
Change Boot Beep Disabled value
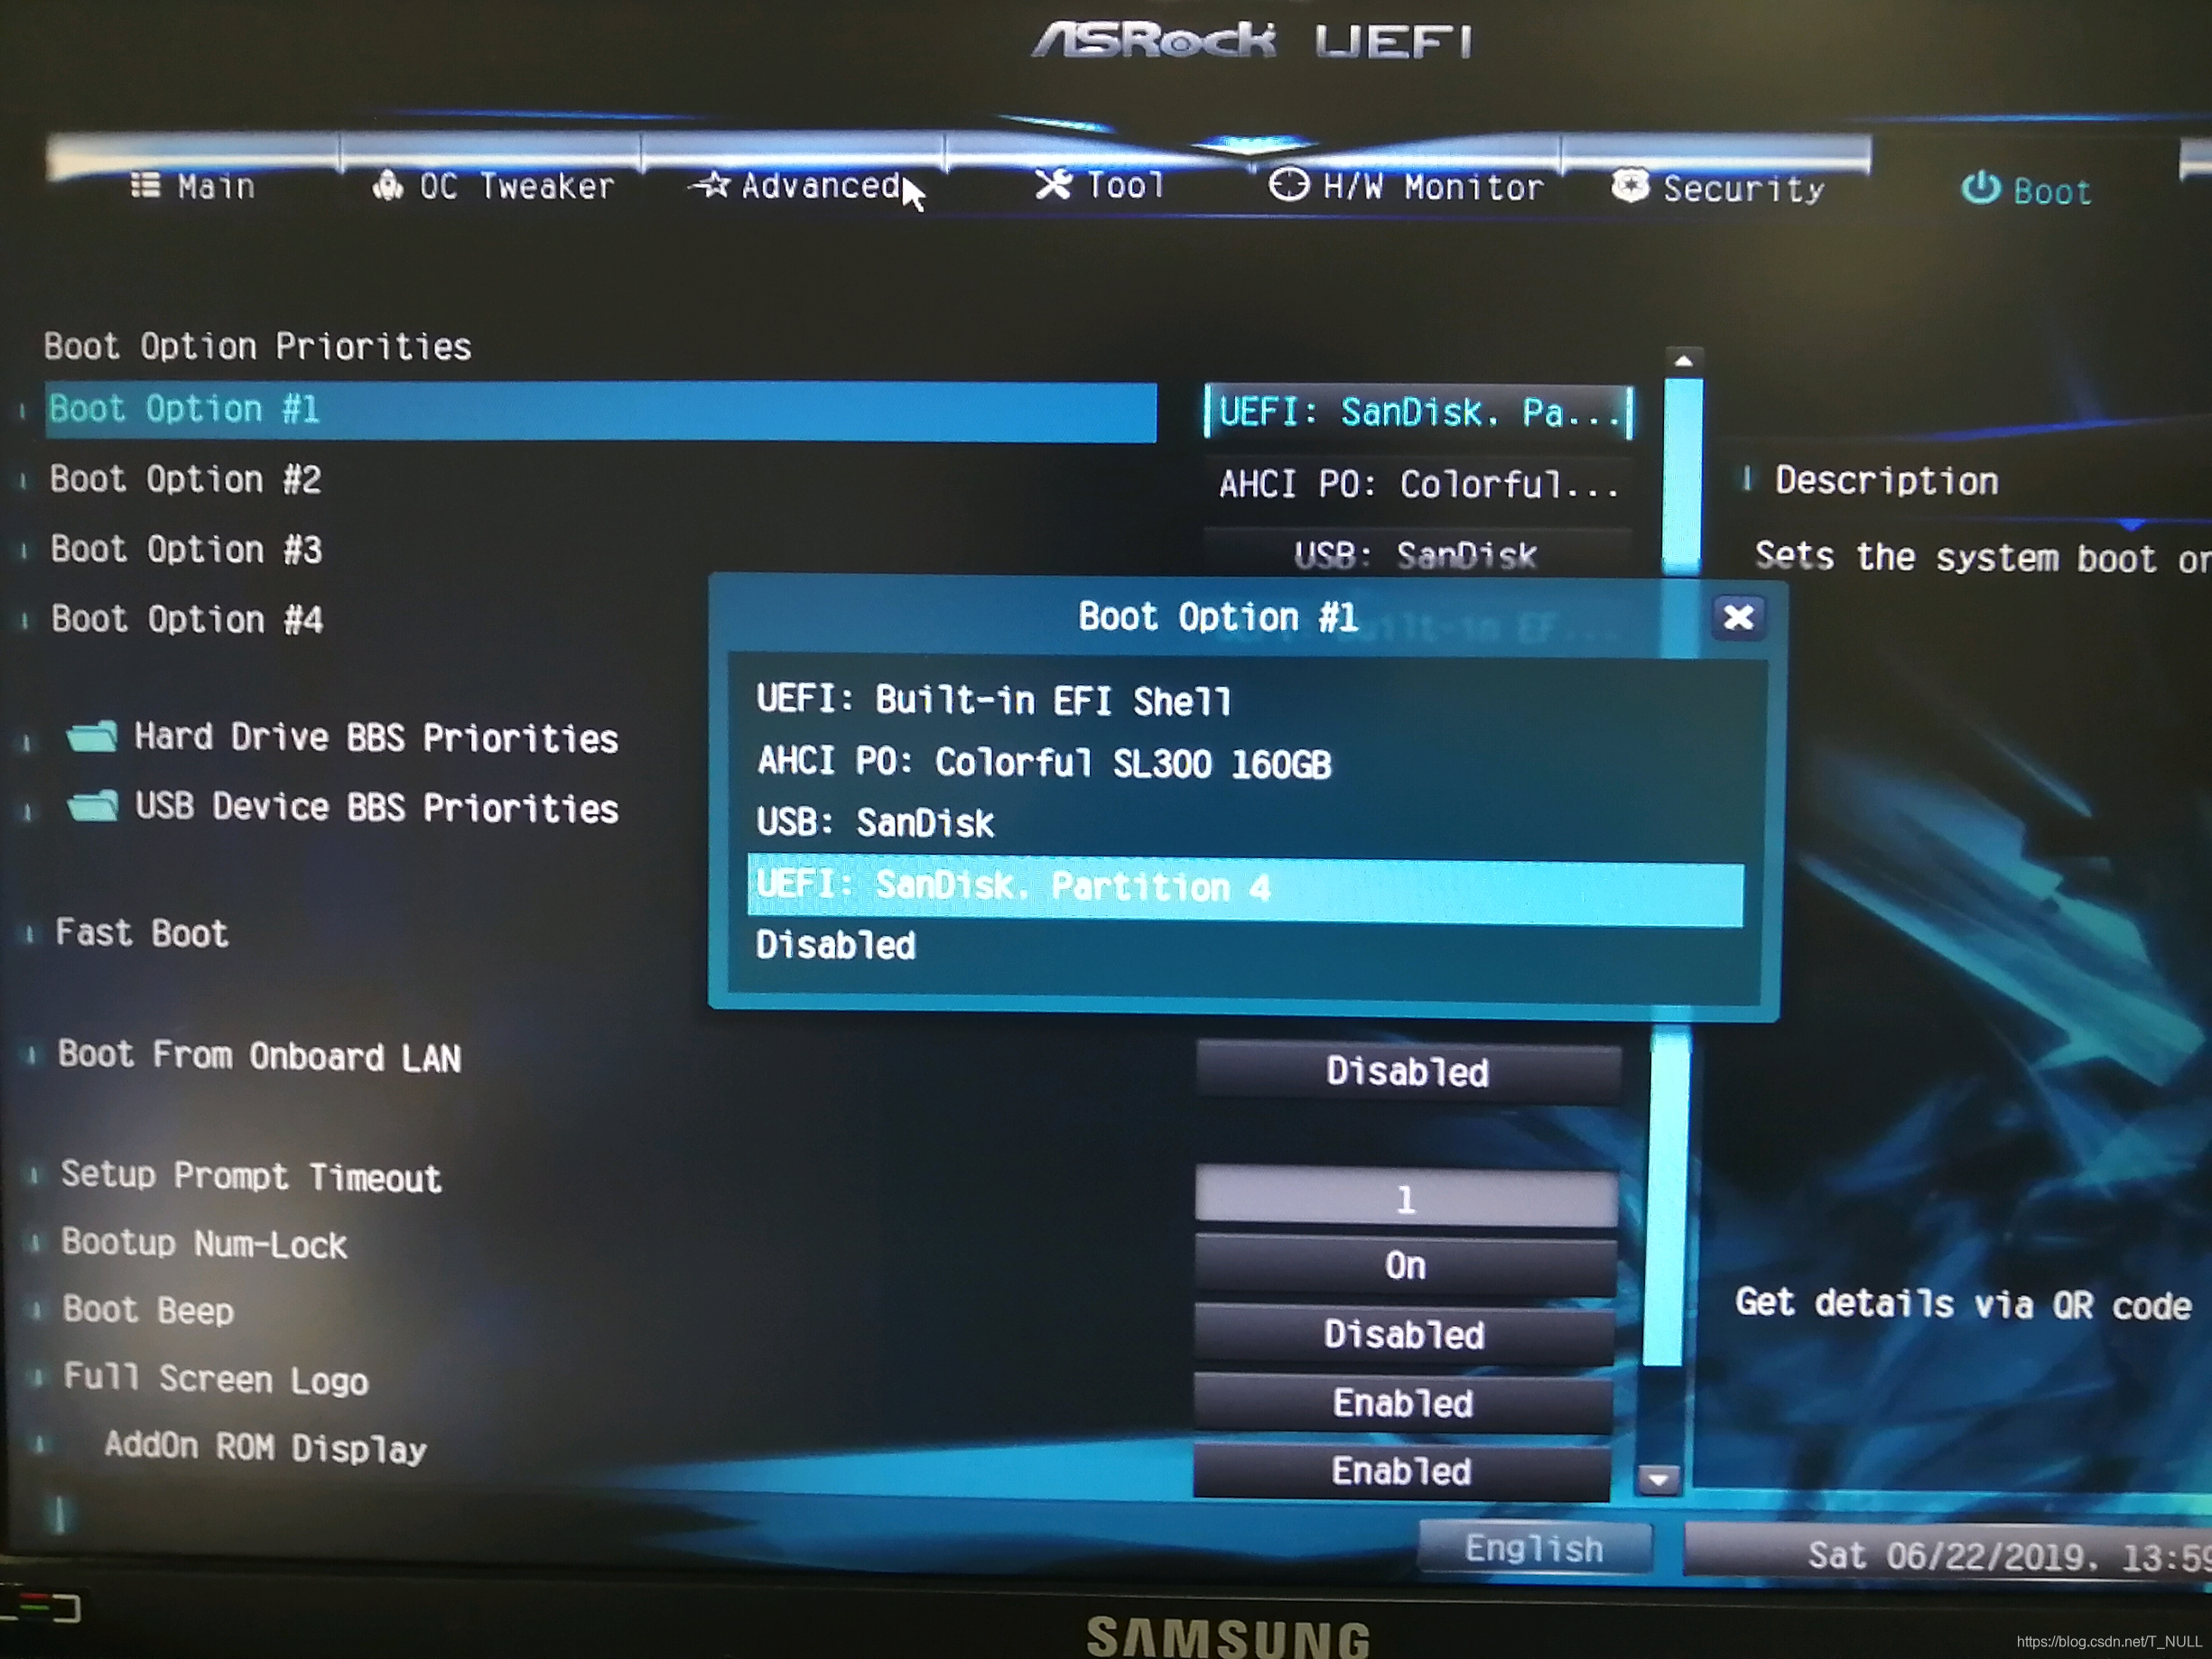coord(1404,1335)
